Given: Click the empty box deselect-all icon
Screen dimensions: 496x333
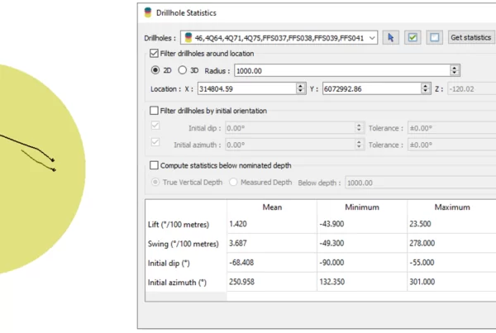Looking at the screenshot, I should coord(433,38).
